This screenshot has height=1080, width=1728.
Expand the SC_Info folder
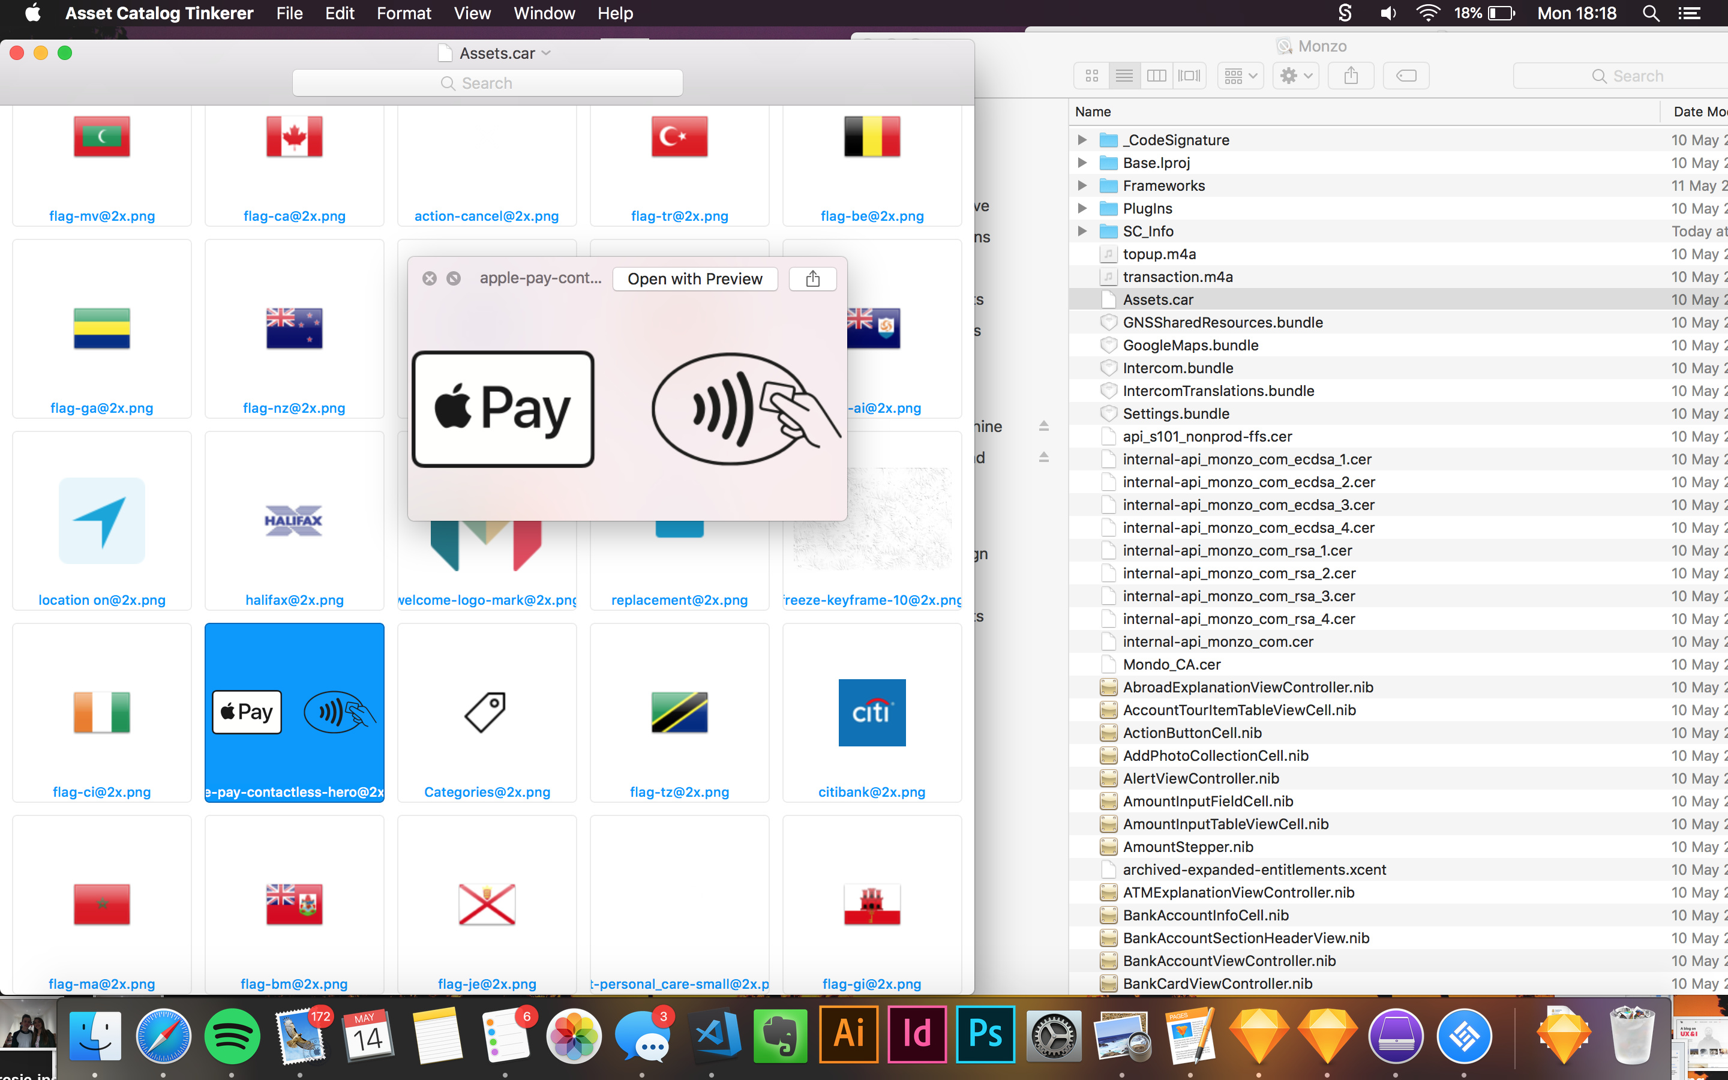point(1082,232)
